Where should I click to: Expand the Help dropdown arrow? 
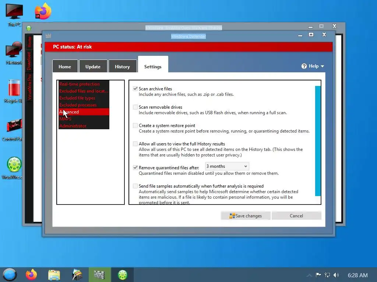click(x=323, y=66)
